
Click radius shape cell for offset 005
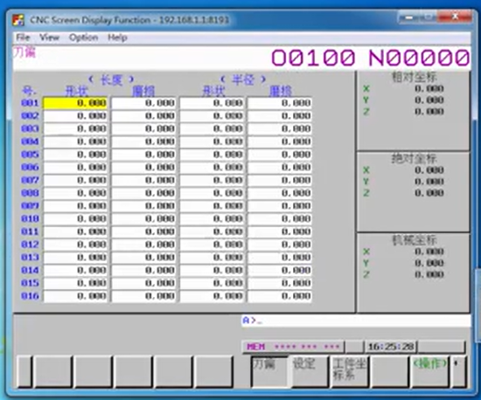[212, 155]
